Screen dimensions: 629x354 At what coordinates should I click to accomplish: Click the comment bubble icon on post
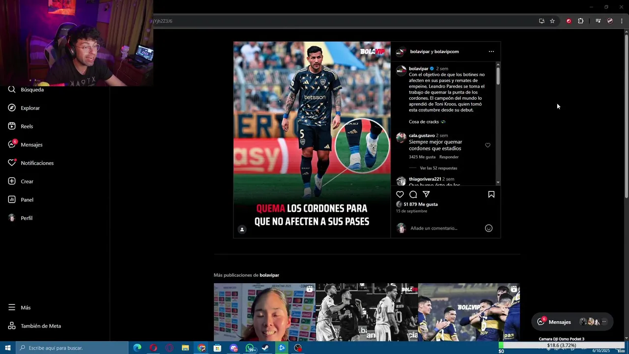pyautogui.click(x=413, y=194)
